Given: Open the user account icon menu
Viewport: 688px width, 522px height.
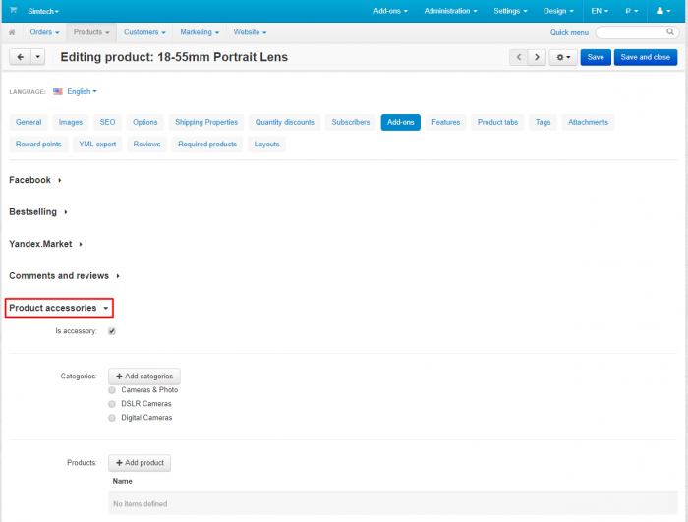Looking at the screenshot, I should (x=663, y=11).
